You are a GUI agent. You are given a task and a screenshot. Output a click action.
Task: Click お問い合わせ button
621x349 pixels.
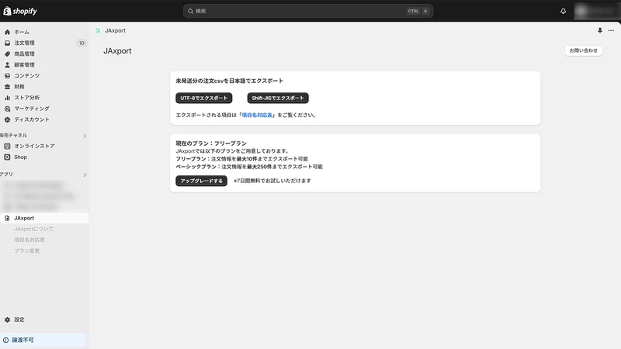584,50
